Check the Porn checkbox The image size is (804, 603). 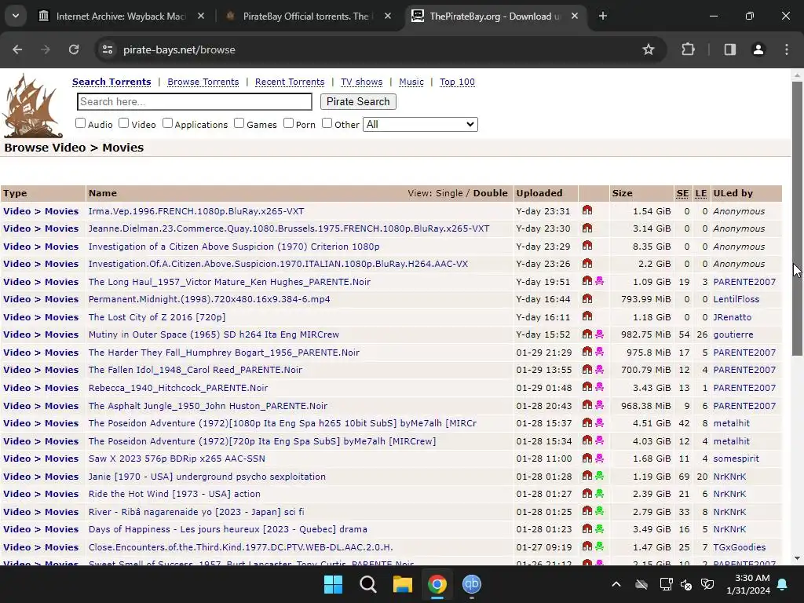[x=289, y=123]
